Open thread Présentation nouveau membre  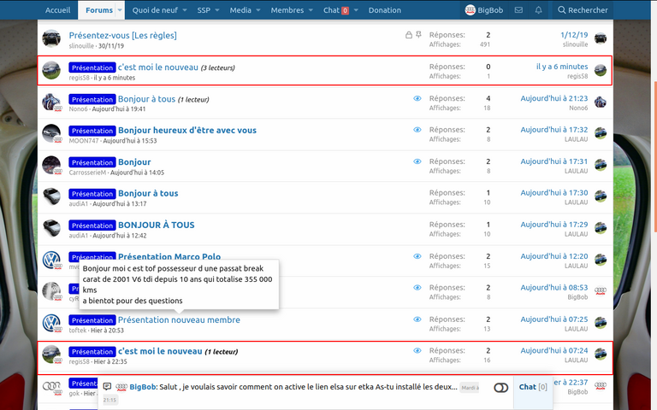click(179, 319)
